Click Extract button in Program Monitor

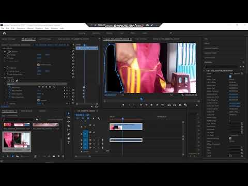[x=175, y=105]
